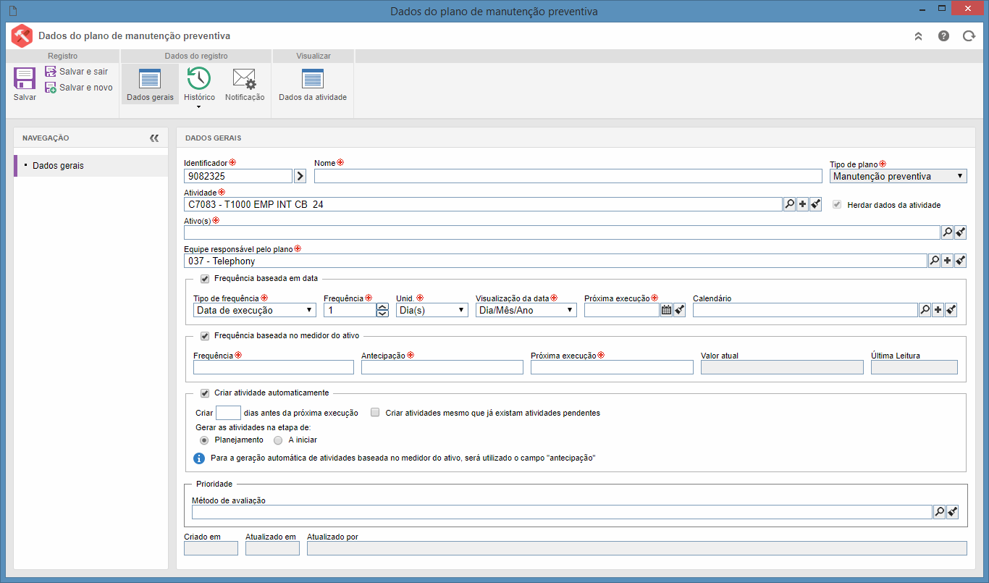This screenshot has height=583, width=989.
Task: Collapse the Navegação panel
Action: click(x=153, y=138)
